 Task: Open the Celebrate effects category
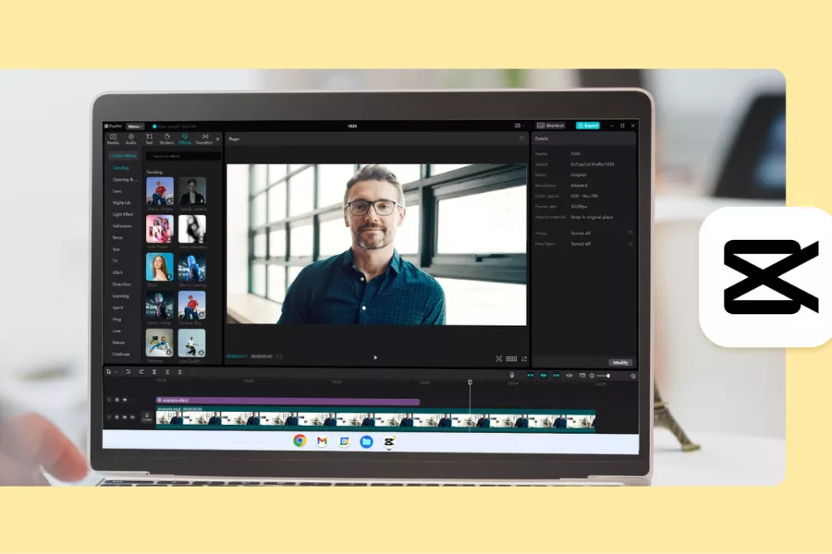(121, 355)
